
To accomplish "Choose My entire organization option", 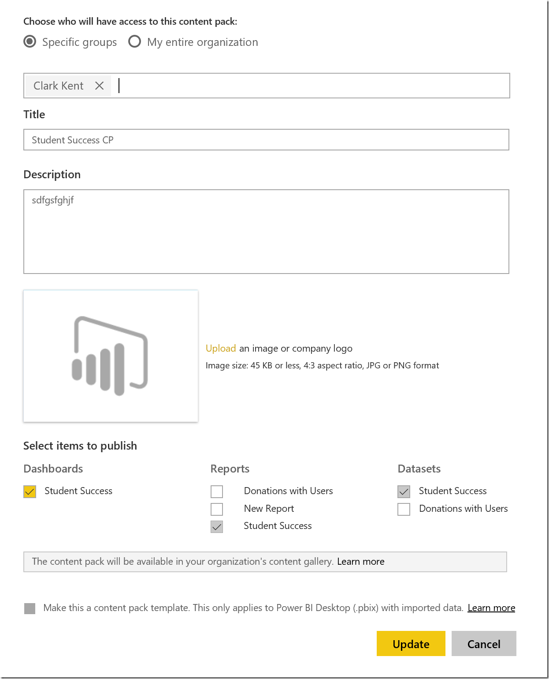I will [x=134, y=42].
